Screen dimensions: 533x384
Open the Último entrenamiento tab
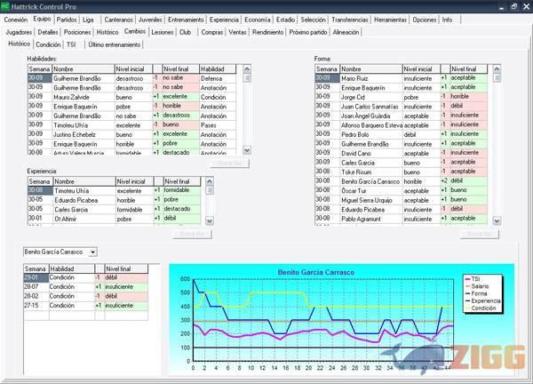tap(117, 44)
